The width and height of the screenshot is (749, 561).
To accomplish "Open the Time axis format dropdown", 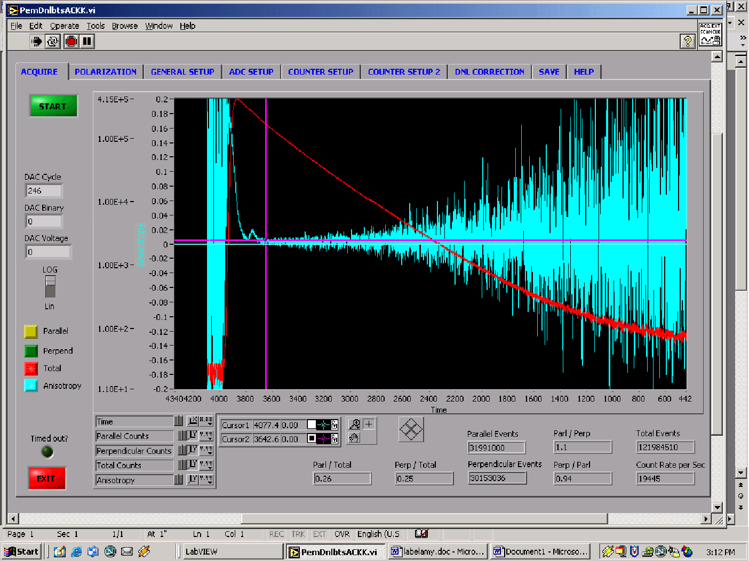I will (x=206, y=421).
